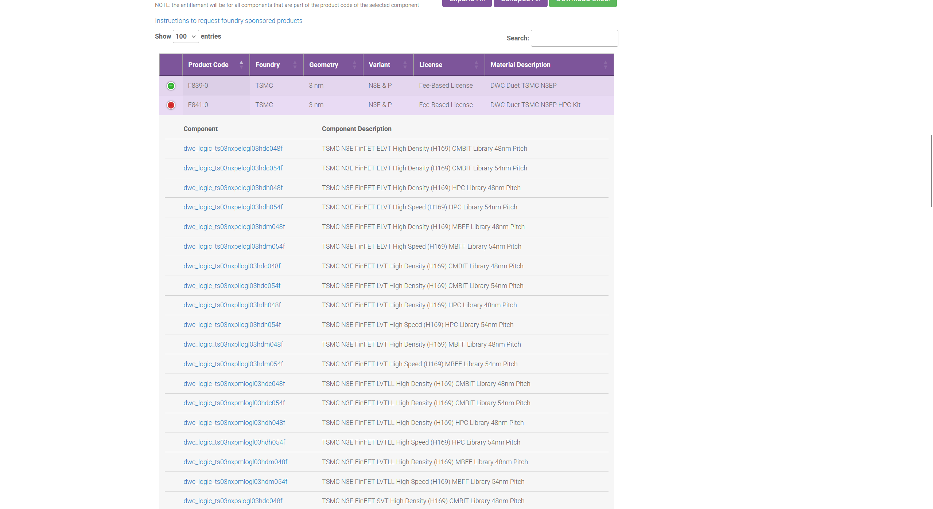Sort by Product Code column
The height and width of the screenshot is (509, 933).
[216, 65]
